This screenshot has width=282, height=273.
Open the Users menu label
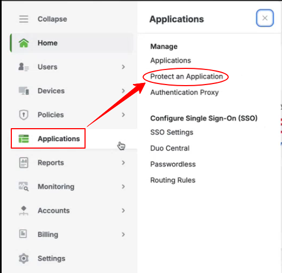pyautogui.click(x=47, y=67)
